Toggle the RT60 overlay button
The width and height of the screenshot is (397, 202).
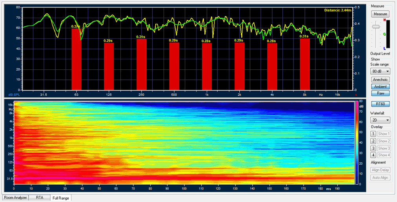(x=380, y=104)
